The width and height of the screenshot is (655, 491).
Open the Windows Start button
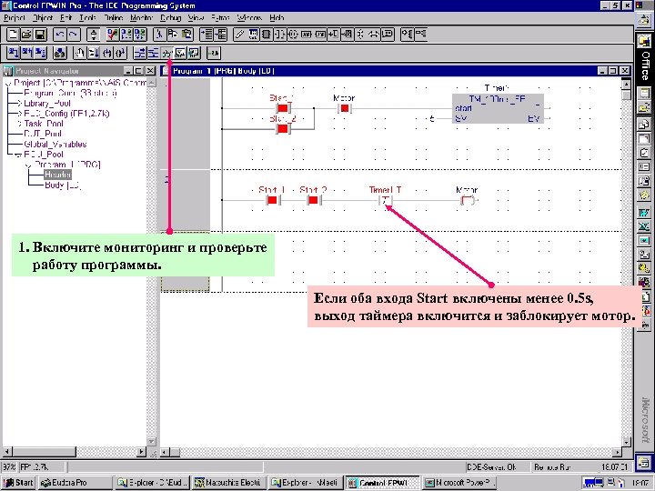point(18,483)
